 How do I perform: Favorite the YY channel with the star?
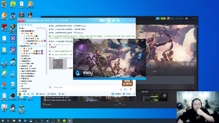click(x=58, y=20)
